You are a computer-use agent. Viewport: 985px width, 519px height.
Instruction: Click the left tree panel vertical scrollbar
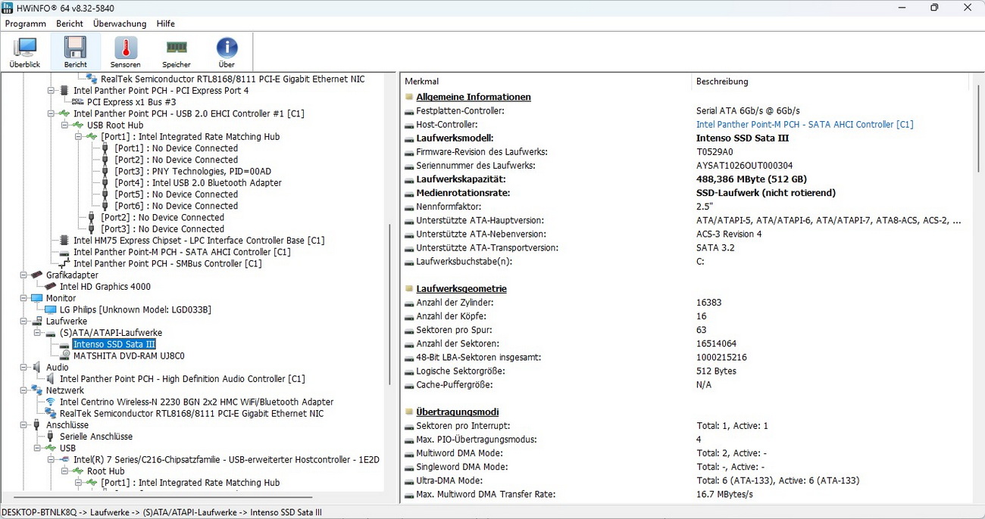[x=391, y=303]
